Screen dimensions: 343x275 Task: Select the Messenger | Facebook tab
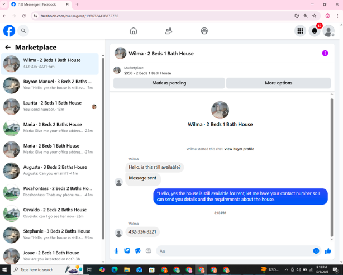pos(40,4)
